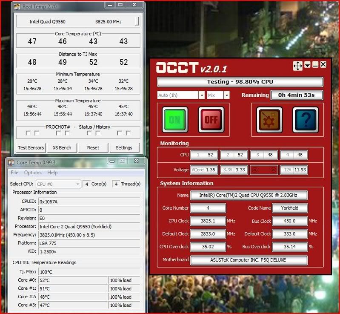
Task: Open the Select CPU dropdown in Core Temp
Action: point(58,184)
